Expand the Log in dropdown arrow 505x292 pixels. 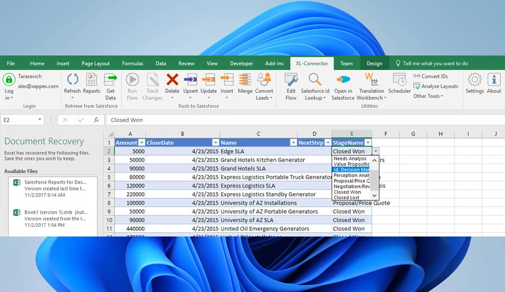[x=12, y=98]
